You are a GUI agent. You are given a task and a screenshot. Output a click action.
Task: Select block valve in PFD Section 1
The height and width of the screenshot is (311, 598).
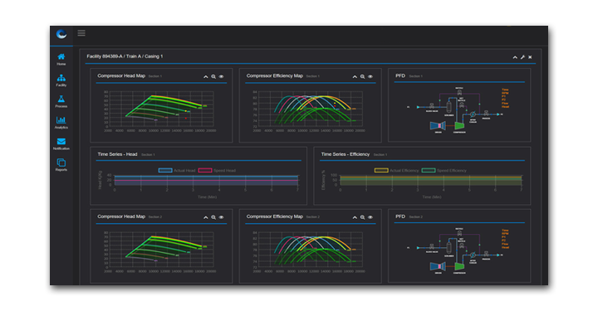[x=432, y=106]
